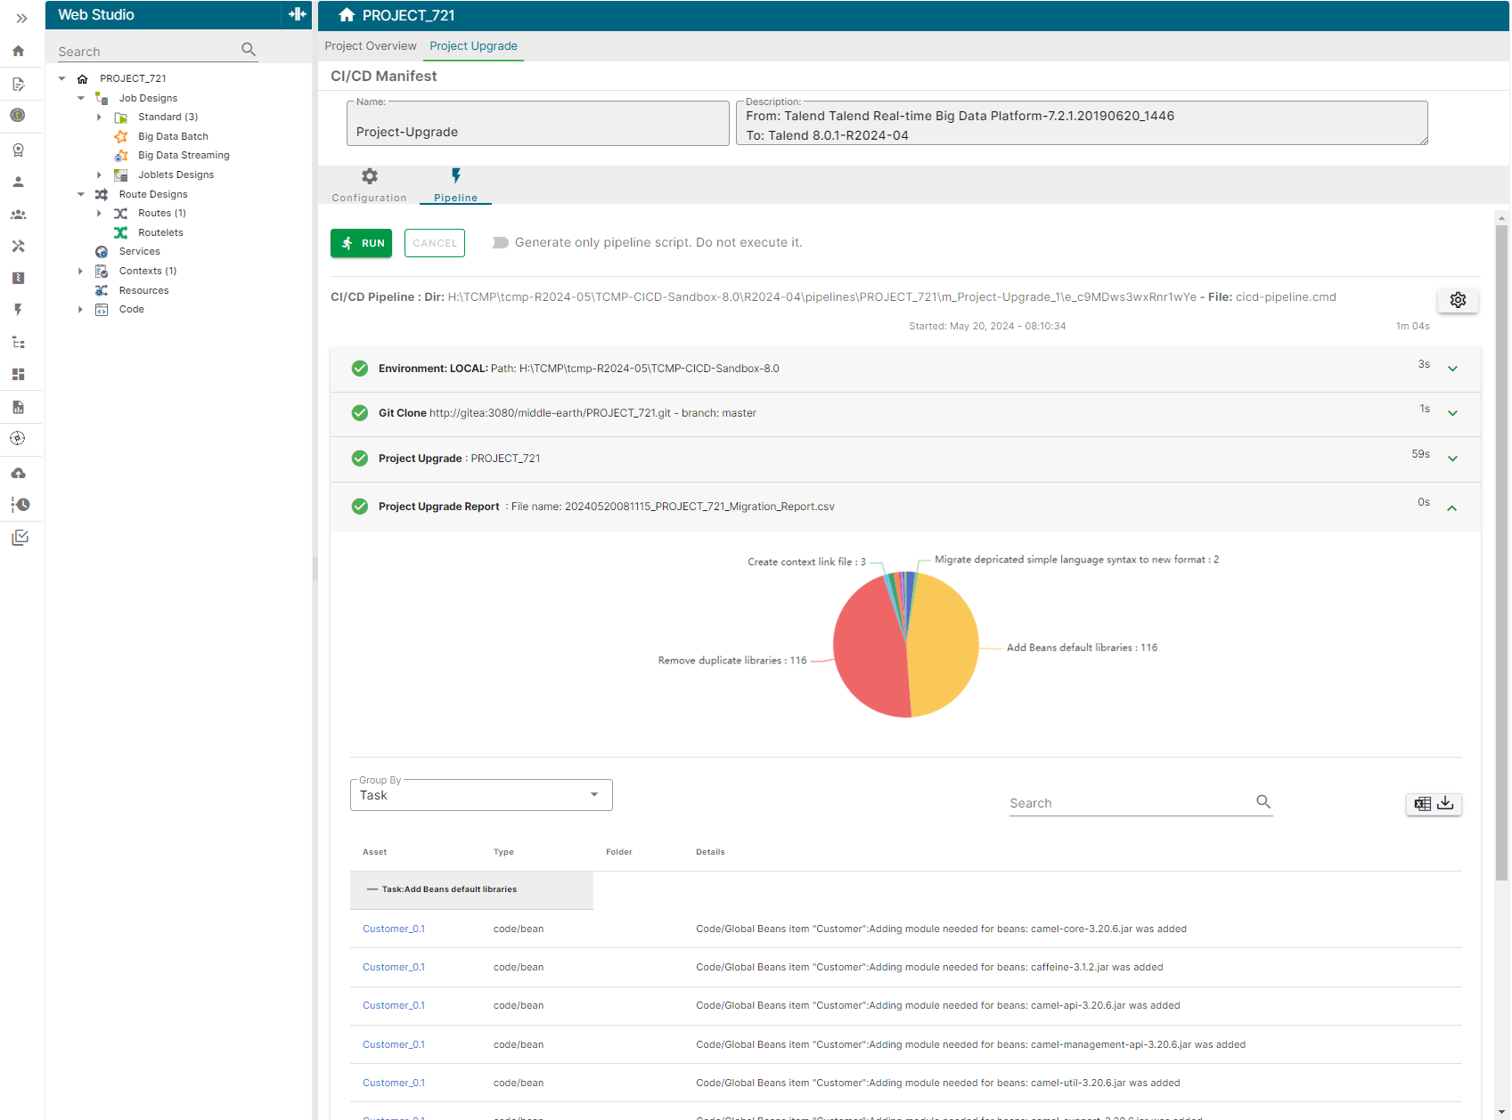Click the Groups icon in the left sidebar

(20, 214)
